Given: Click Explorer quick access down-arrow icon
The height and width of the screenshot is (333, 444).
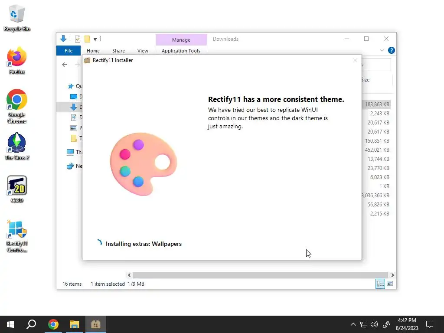Looking at the screenshot, I should click(63, 39).
